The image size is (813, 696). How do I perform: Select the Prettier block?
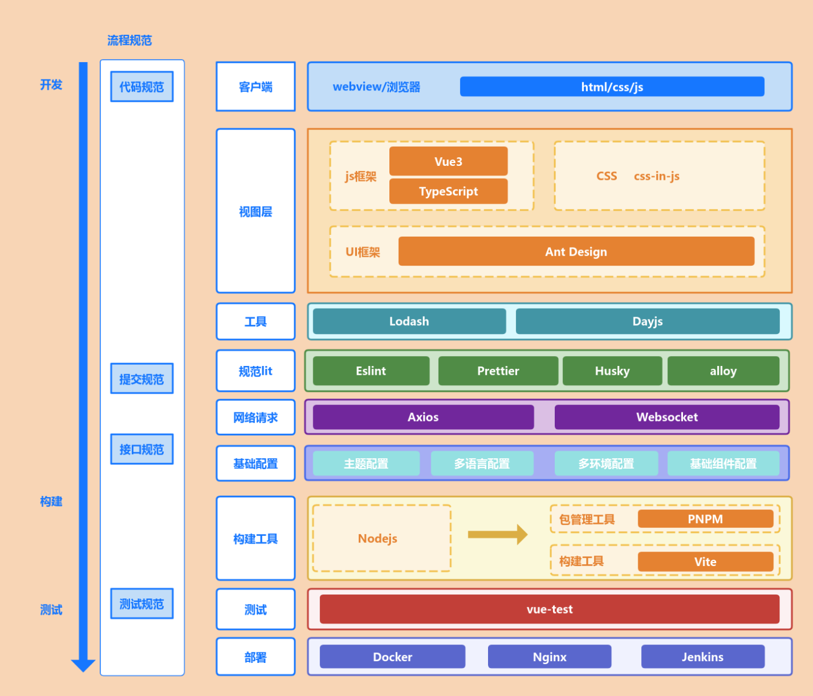click(498, 371)
